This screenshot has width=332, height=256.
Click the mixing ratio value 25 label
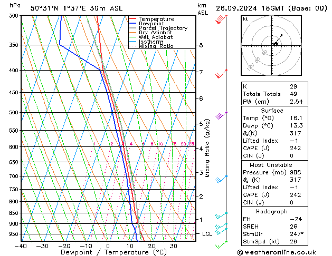[191, 144]
